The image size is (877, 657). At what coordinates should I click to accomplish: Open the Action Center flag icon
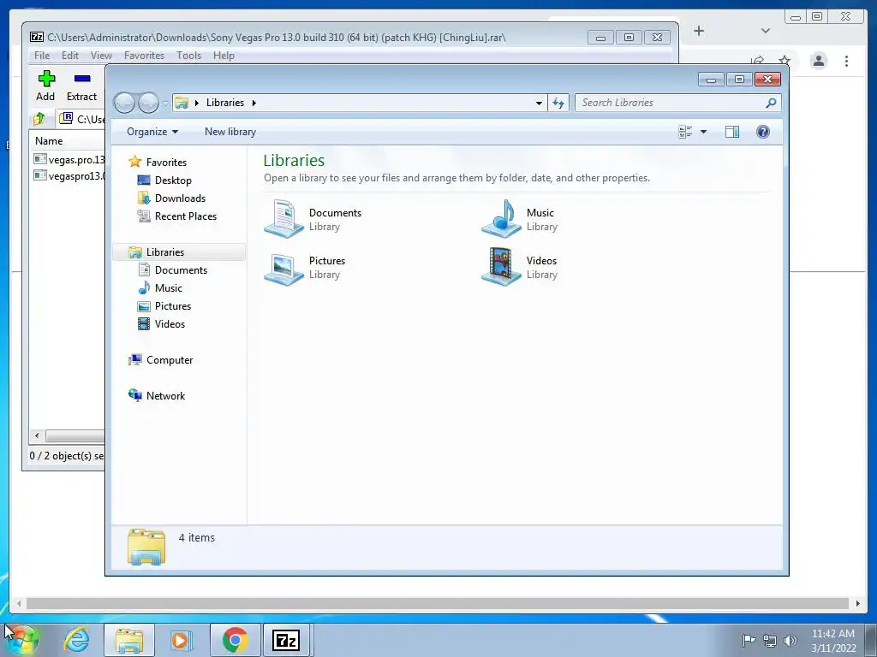(x=749, y=640)
